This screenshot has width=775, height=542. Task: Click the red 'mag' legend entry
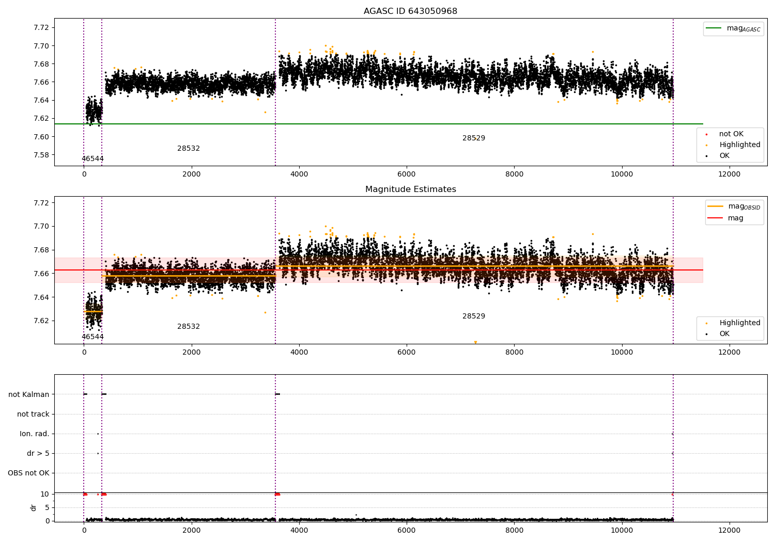point(725,218)
